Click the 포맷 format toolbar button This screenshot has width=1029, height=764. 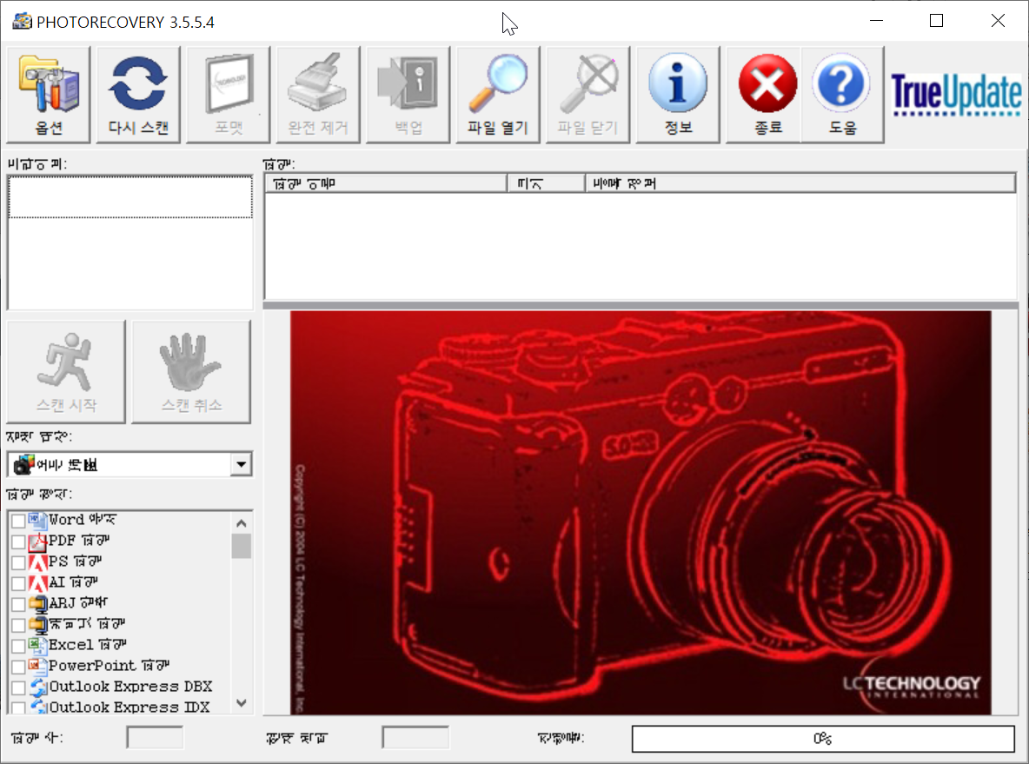point(229,95)
